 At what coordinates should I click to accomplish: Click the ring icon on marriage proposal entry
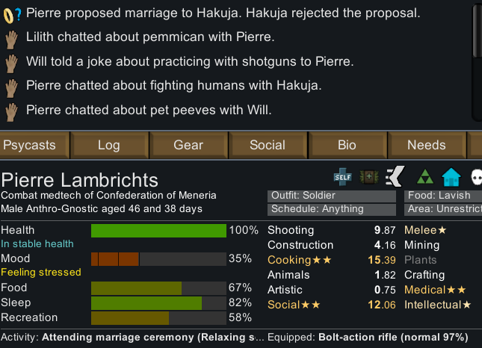click(x=10, y=14)
